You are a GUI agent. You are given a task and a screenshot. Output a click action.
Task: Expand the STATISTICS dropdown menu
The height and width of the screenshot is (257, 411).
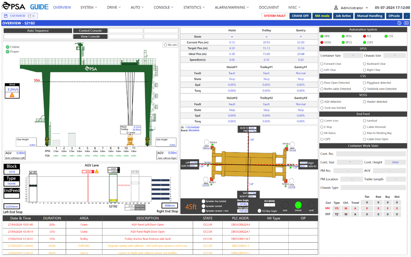(x=194, y=7)
